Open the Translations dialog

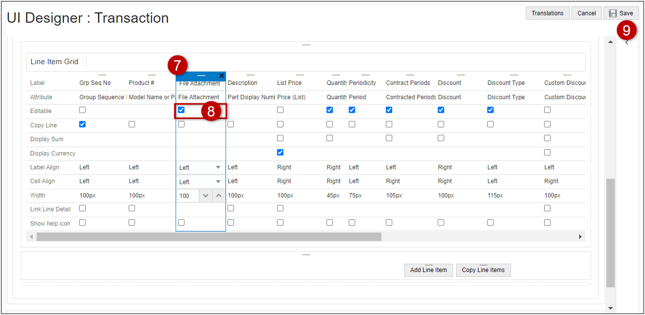[548, 13]
